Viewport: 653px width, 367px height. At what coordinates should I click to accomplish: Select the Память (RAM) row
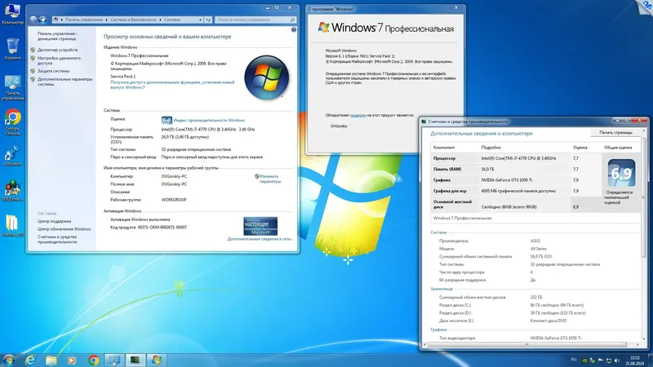[516, 170]
